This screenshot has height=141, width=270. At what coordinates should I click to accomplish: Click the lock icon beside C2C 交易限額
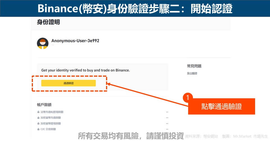(x=39, y=129)
